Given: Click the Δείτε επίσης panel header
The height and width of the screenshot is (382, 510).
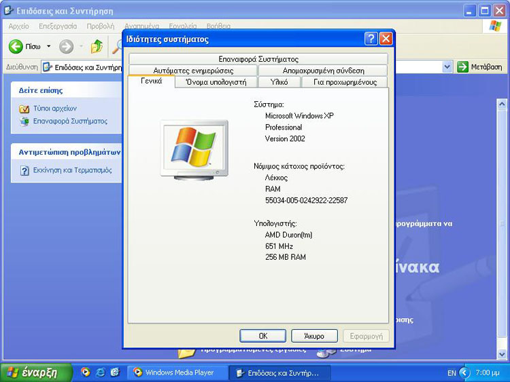Looking at the screenshot, I should point(67,90).
